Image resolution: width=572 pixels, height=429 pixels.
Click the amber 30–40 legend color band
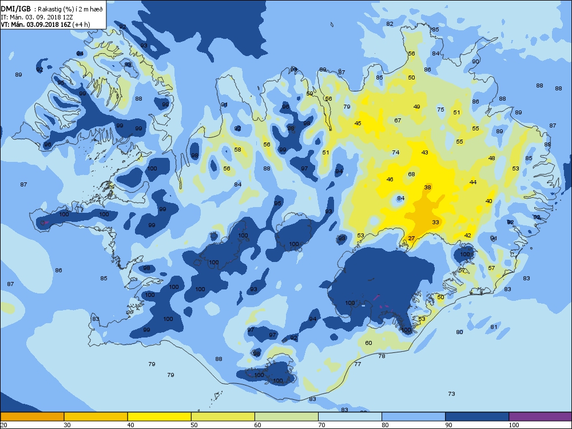(96, 416)
